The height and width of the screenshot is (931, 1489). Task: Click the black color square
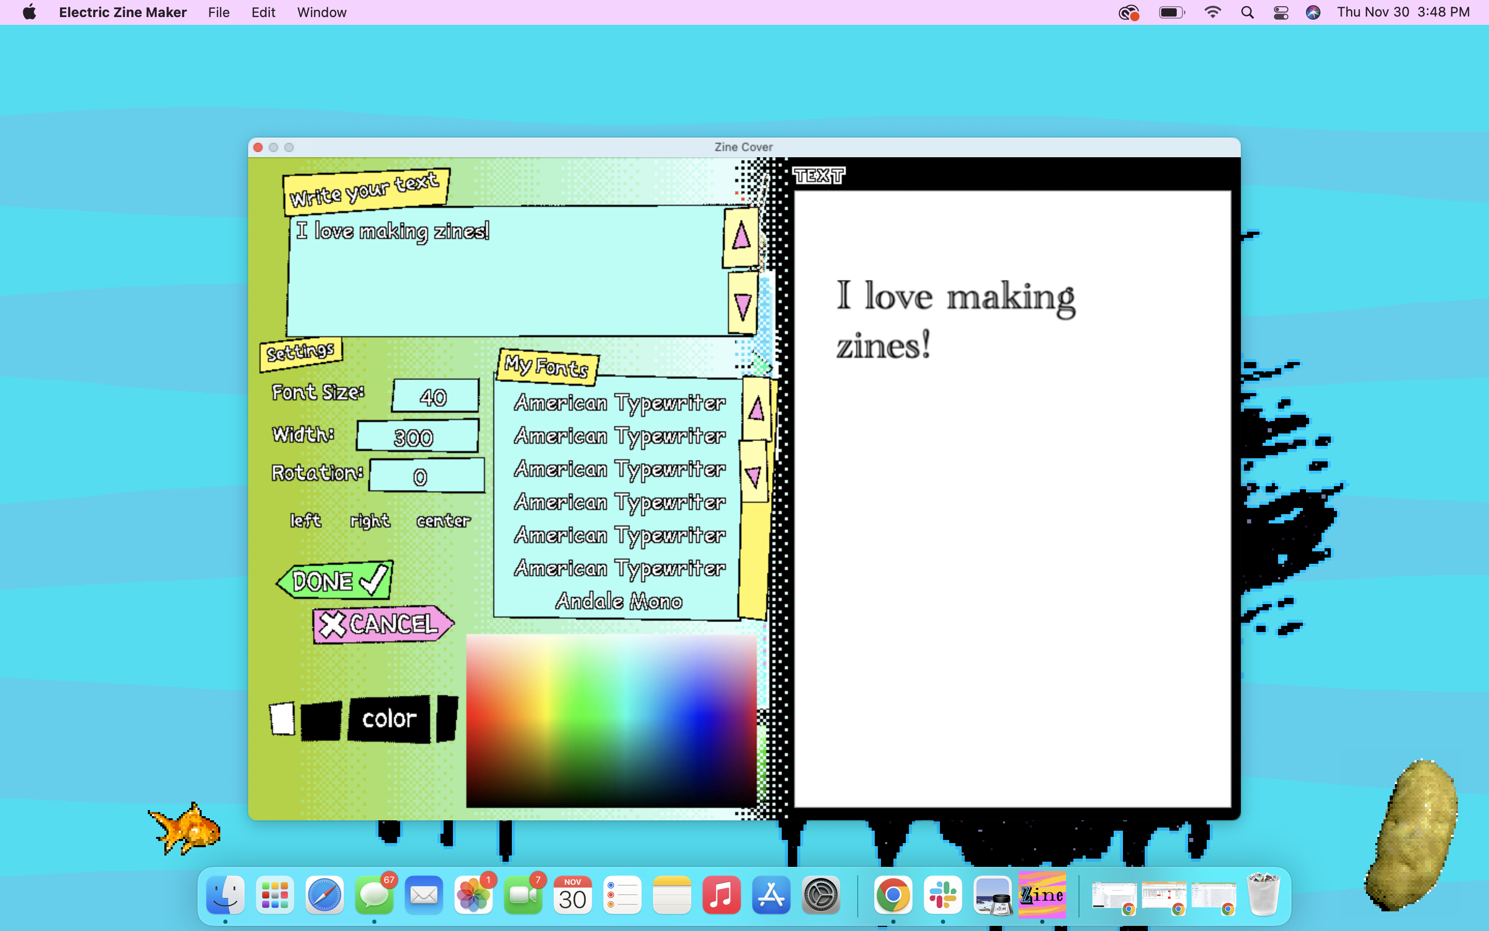(321, 720)
